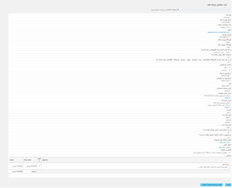Click the India entry date 12/02/1399
The image size is (232, 188).
click(225, 22)
